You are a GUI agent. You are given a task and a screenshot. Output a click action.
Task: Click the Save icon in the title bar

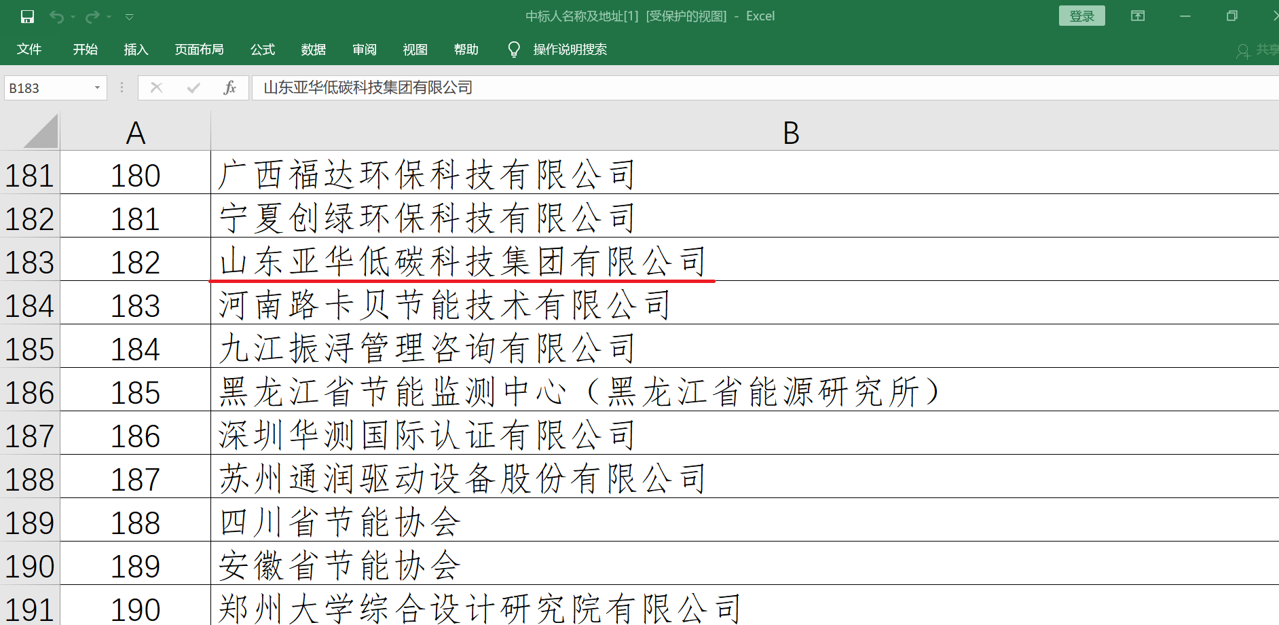click(27, 16)
